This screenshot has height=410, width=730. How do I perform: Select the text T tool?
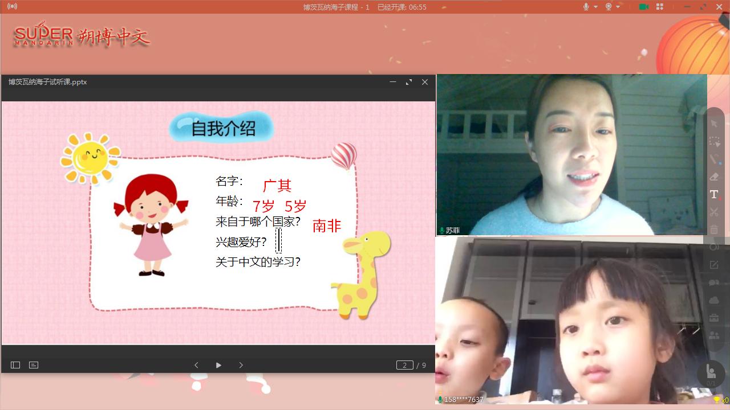pos(714,194)
